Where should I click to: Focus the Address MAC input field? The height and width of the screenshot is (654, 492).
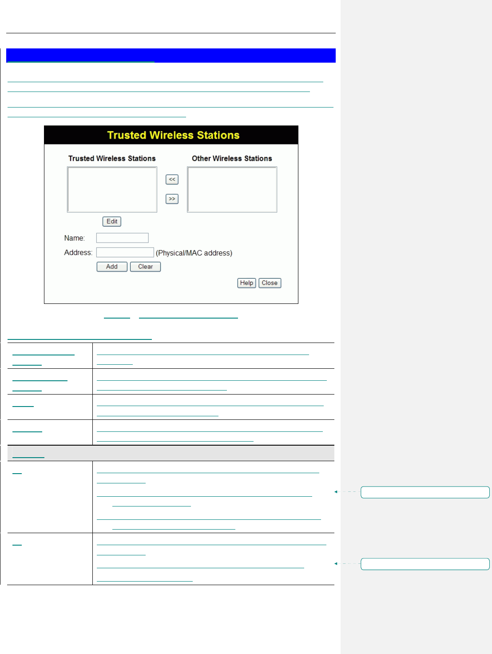tap(125, 252)
